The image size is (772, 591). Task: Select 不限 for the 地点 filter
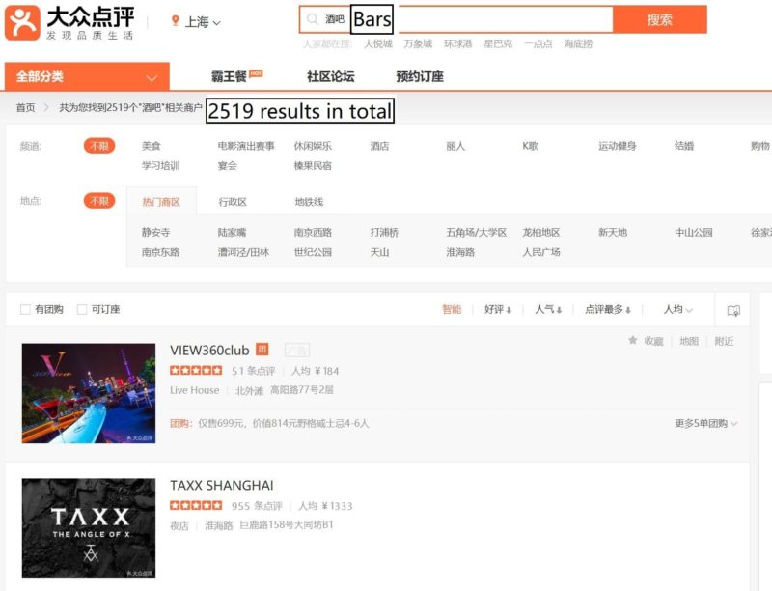99,201
